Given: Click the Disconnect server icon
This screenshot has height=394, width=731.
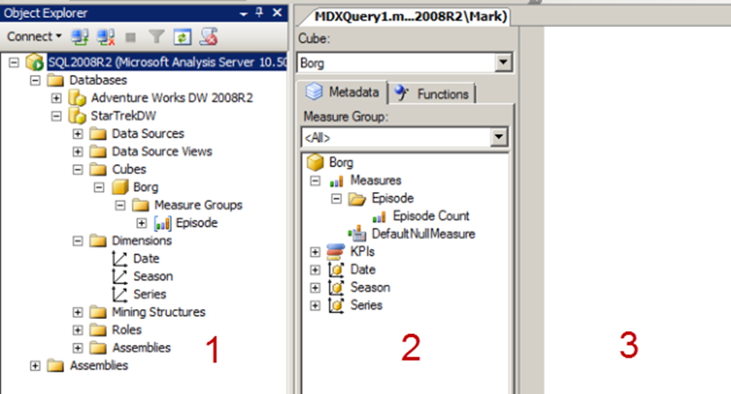Looking at the screenshot, I should pyautogui.click(x=106, y=36).
